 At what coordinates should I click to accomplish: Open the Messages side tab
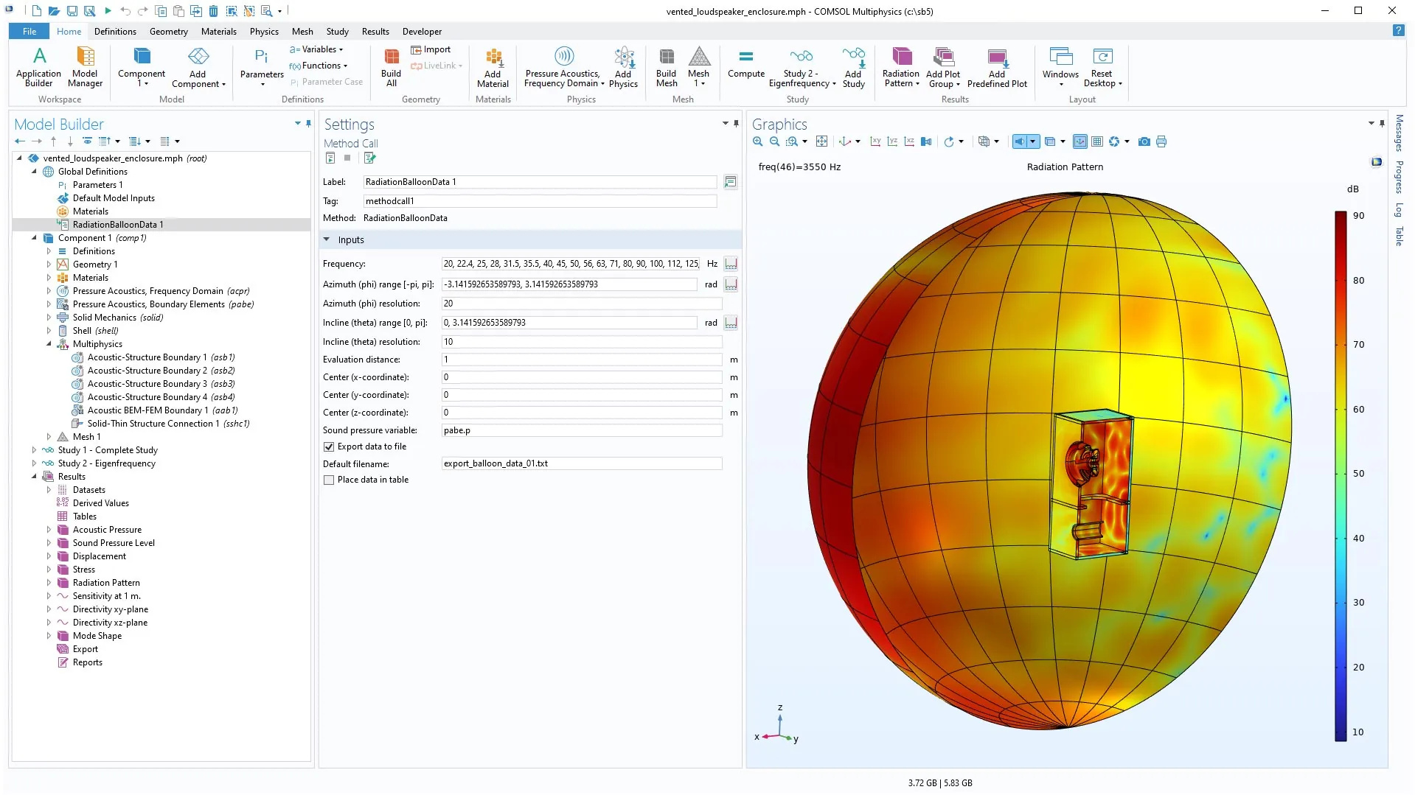pos(1399,133)
